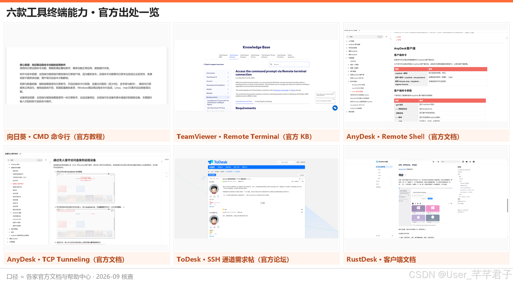Click caption 'RustDesk • 客户端文档'
Viewport: 513px width, 283px height.
[381, 260]
